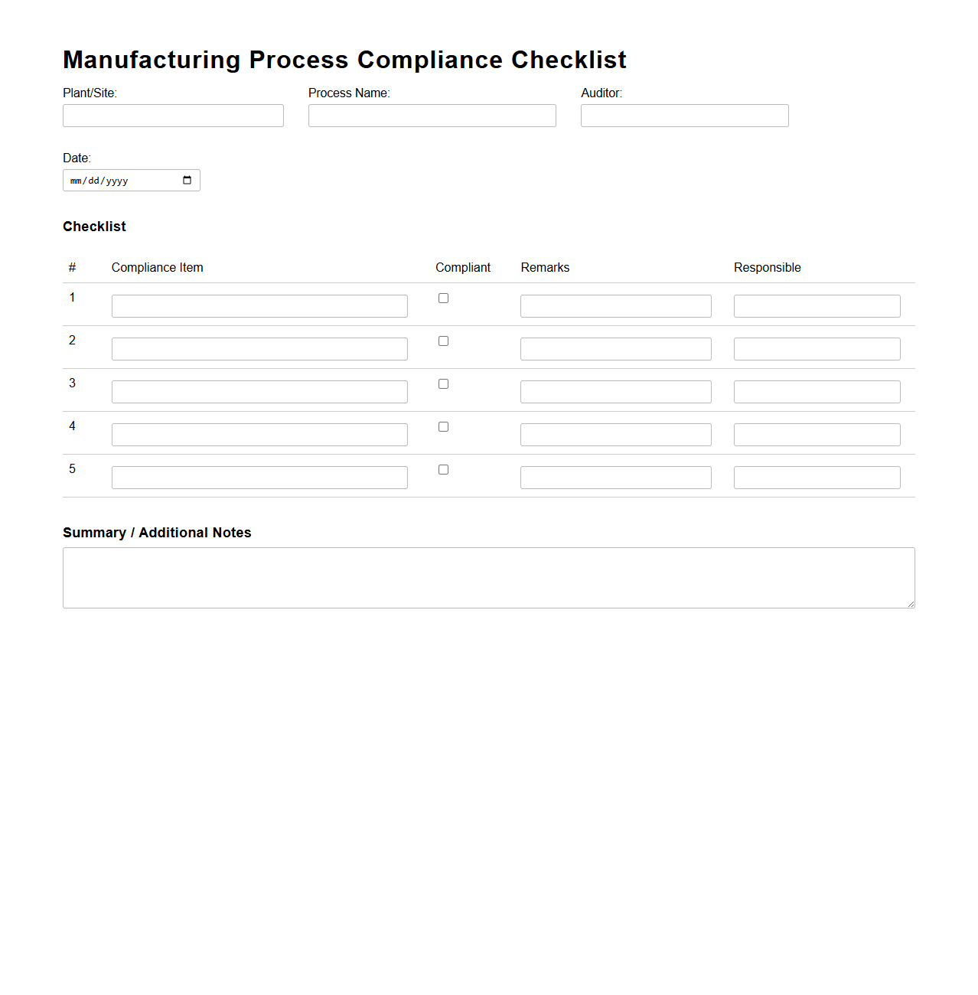Click the Remarks box for item 5
978x995 pixels.
615,477
